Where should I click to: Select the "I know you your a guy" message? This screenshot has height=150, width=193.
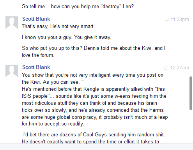click(x=67, y=37)
